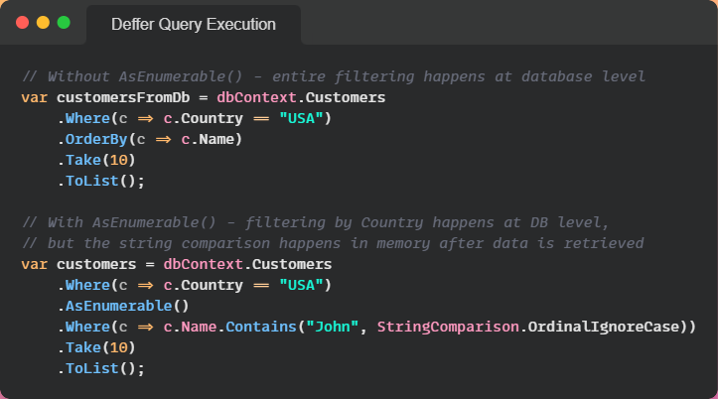718x399 pixels.
Task: Click the green maximize window dot
Action: click(64, 23)
